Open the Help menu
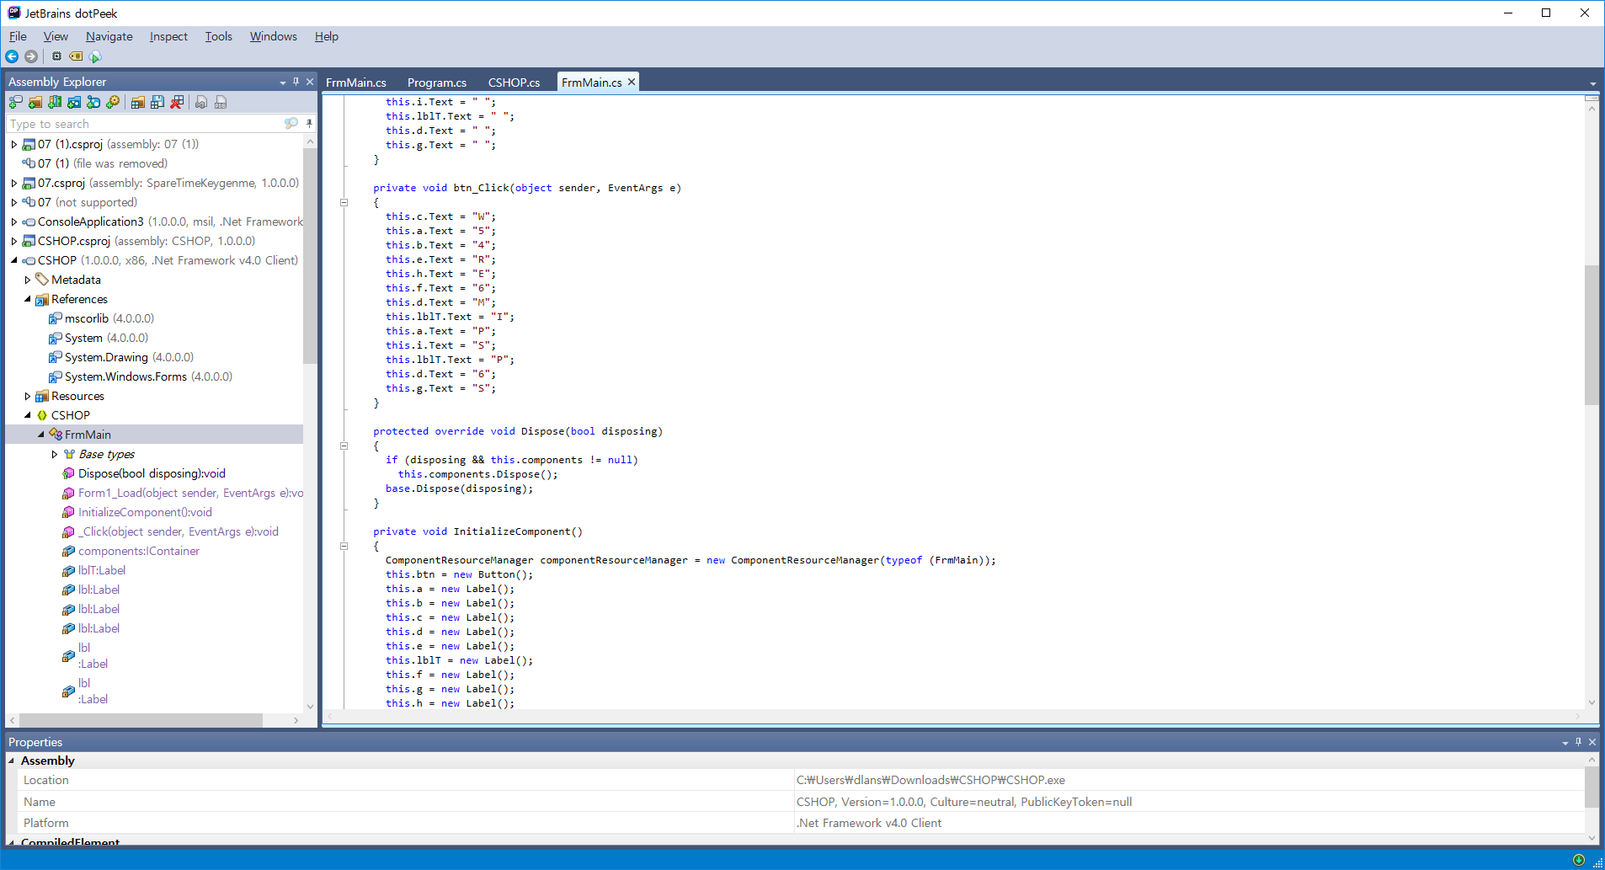1605x870 pixels. tap(327, 36)
